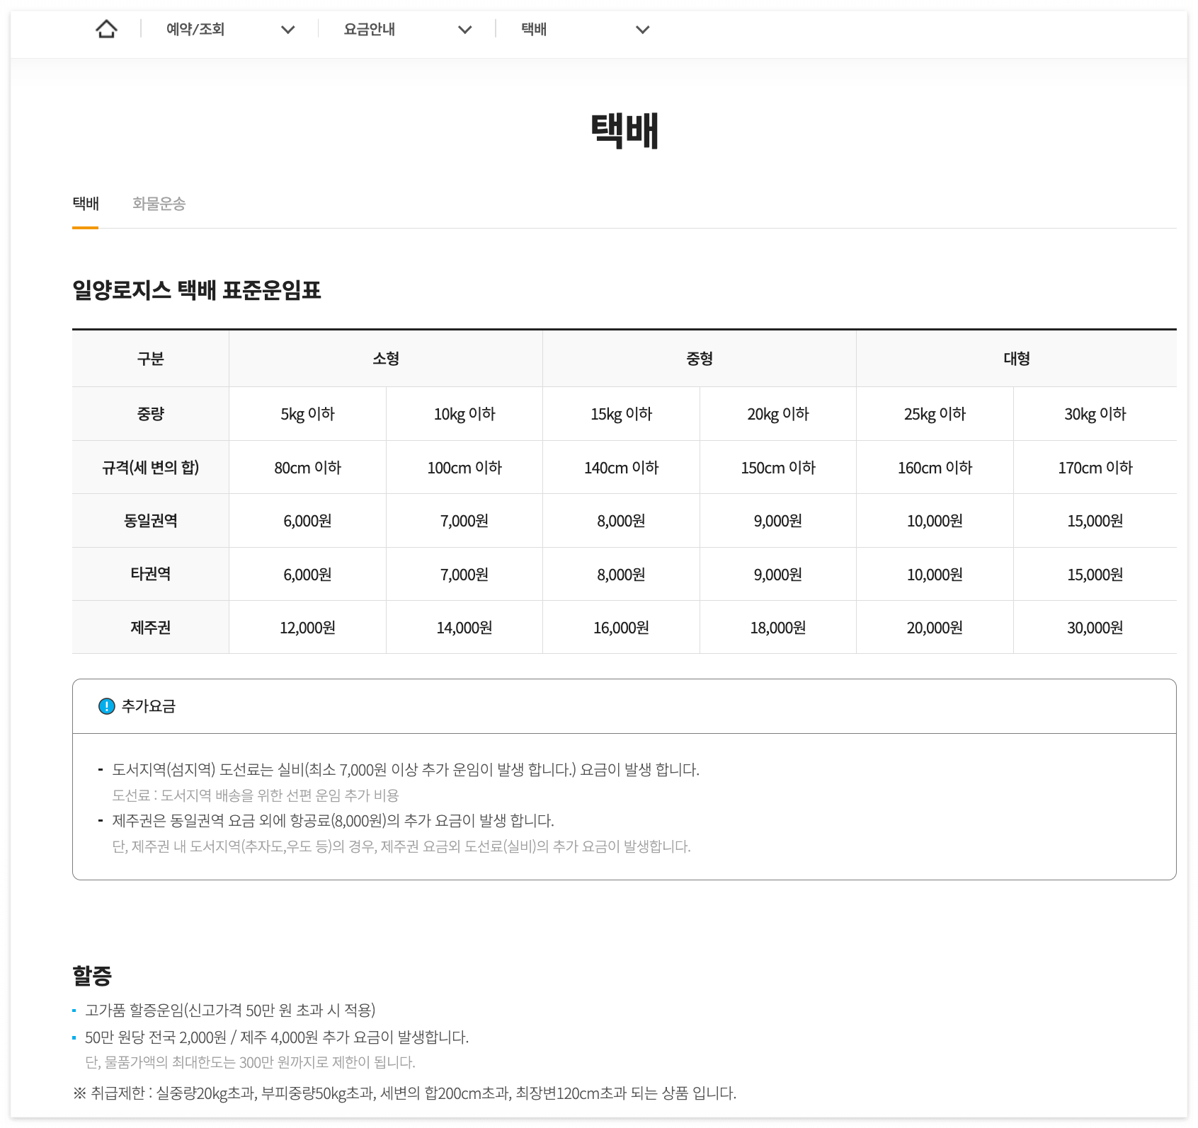Screen dimensions: 1198x1128
Task: Click the gray 제주권 내 도서지역 note
Action: (401, 846)
